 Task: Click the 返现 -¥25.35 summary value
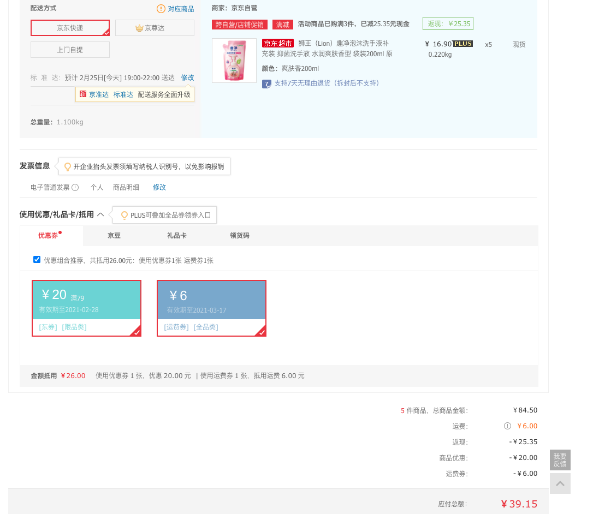tap(523, 442)
